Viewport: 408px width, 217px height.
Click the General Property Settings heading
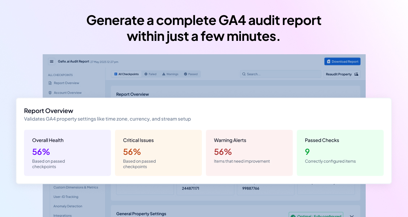click(141, 214)
